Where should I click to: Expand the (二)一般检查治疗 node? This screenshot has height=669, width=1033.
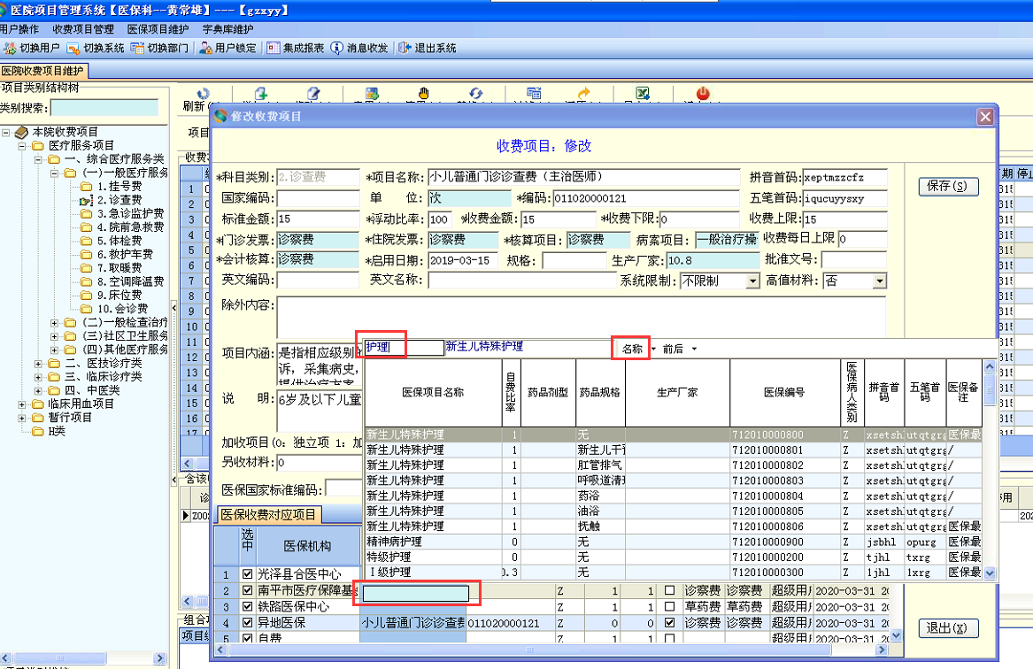tap(55, 323)
